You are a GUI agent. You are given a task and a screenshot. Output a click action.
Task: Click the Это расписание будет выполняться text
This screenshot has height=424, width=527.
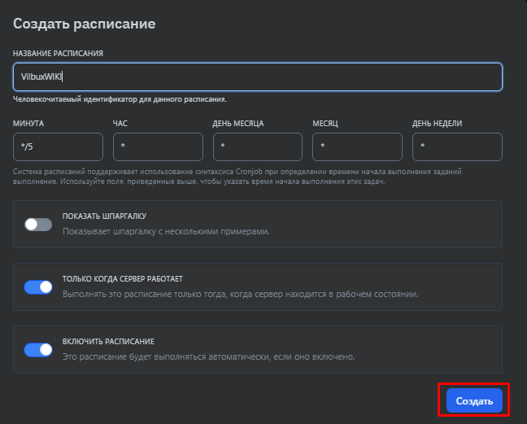(209, 356)
